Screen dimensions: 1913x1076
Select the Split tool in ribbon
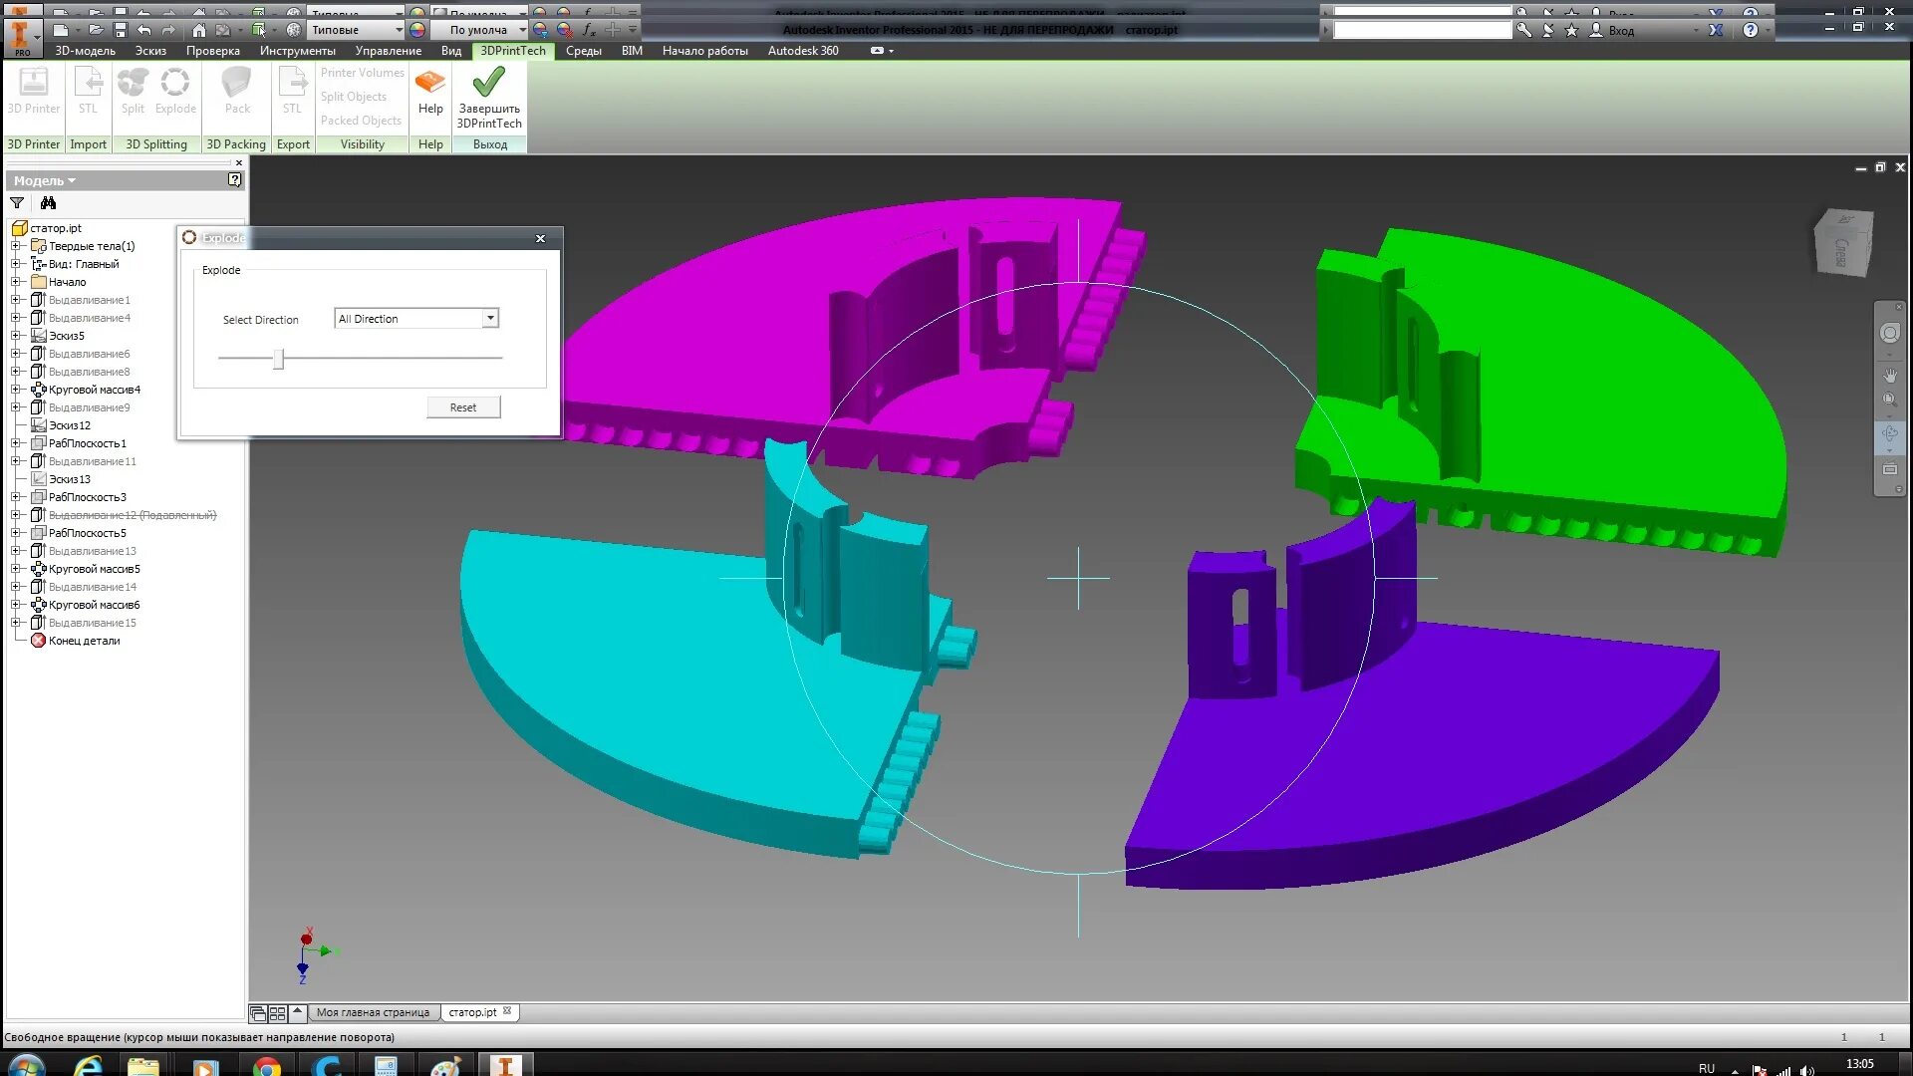coord(133,83)
